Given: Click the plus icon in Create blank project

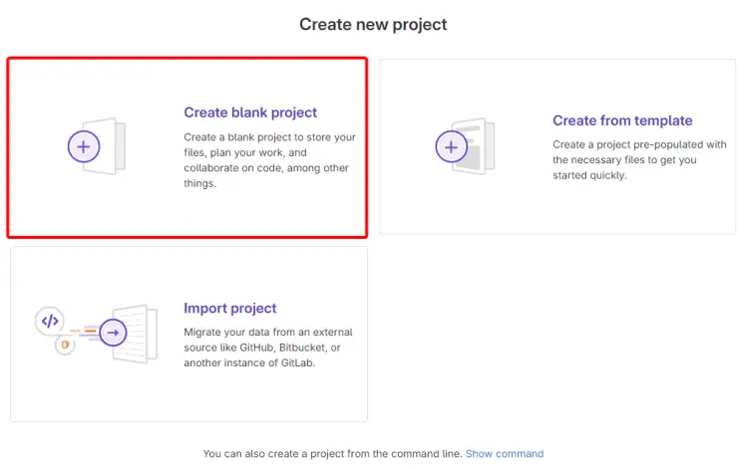Looking at the screenshot, I should point(84,146).
